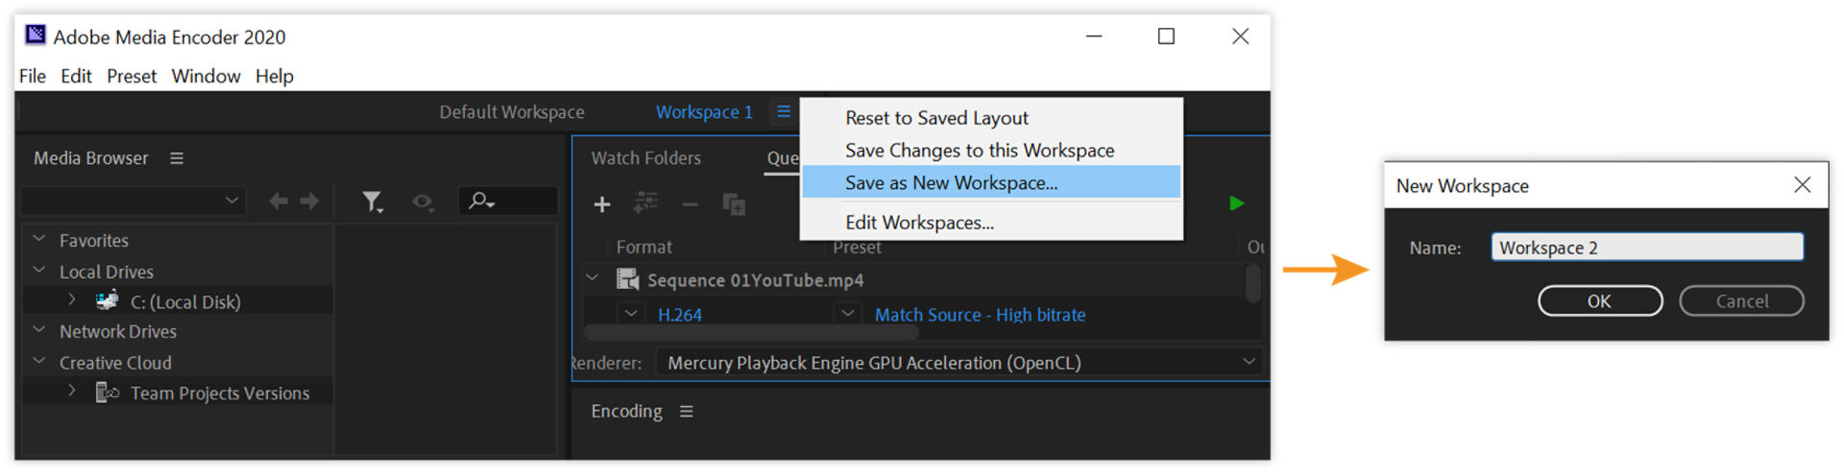The image size is (1844, 476).
Task: Open the Encoding panel menu icon
Action: pos(686,412)
